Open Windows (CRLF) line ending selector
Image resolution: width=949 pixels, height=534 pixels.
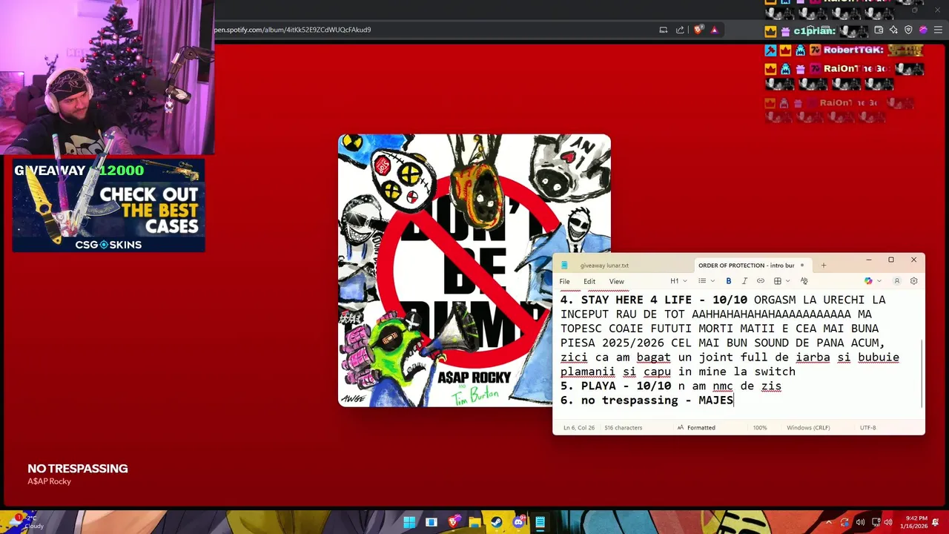(808, 428)
